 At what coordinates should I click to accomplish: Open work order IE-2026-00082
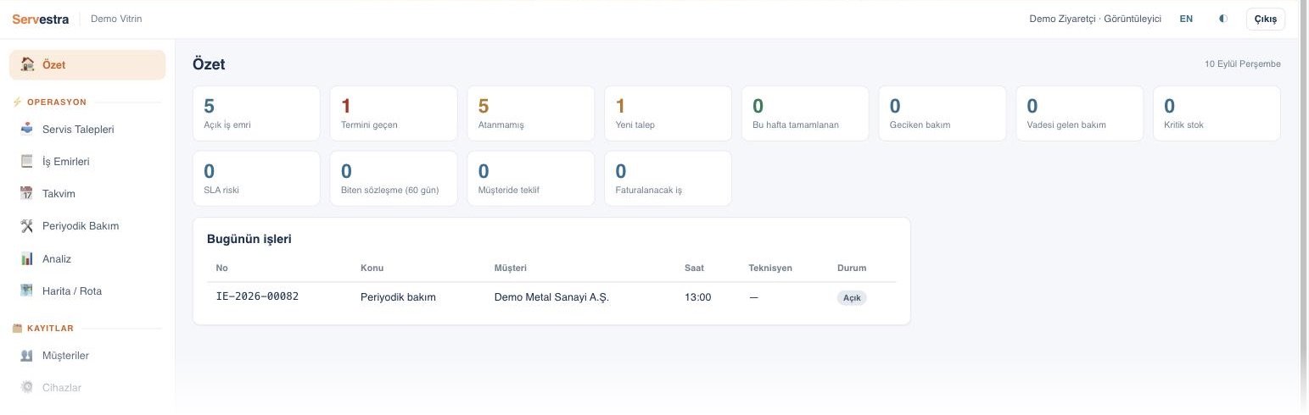(257, 296)
